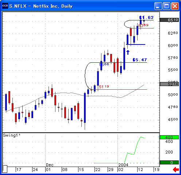Click the '2004' year label on time axis
The width and height of the screenshot is (181, 175).
click(123, 165)
